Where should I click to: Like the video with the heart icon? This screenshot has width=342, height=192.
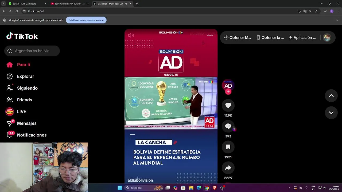pyautogui.click(x=228, y=105)
